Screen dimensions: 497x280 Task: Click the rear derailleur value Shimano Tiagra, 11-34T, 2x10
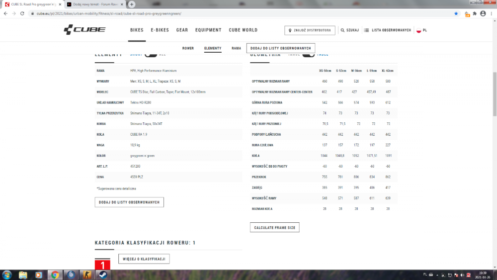point(150,113)
